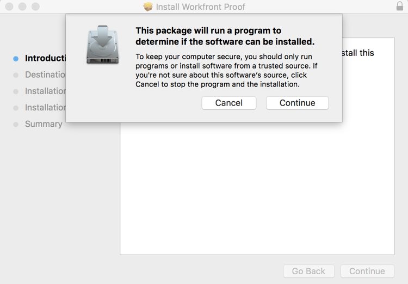Screen dimensions: 408x284
Task: Click the security warning paragraph text
Action: (226, 70)
